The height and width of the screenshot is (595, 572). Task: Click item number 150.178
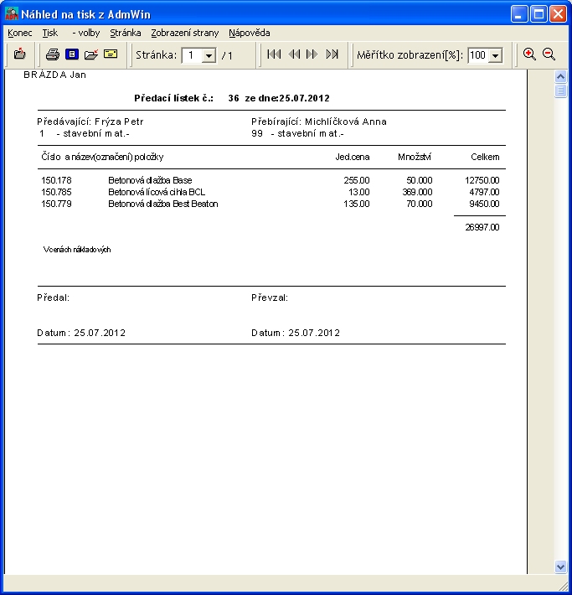point(56,180)
